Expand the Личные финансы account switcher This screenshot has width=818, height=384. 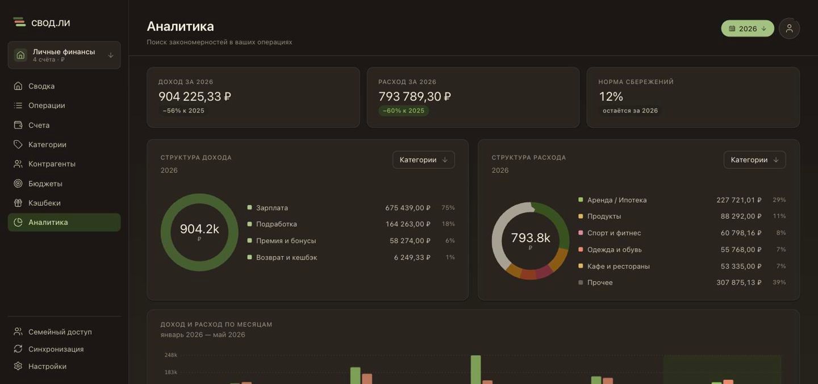point(64,55)
